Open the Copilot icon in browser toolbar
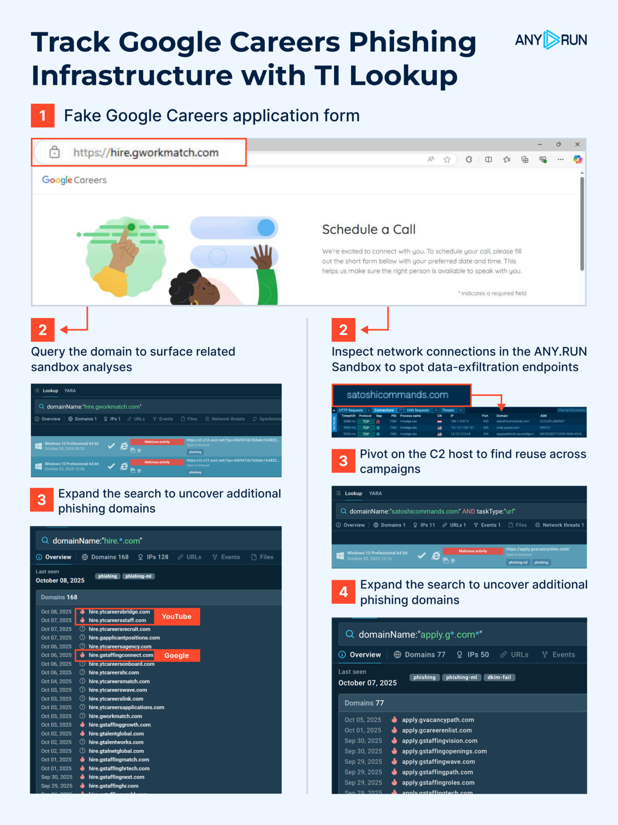This screenshot has height=825, width=618. click(x=578, y=160)
